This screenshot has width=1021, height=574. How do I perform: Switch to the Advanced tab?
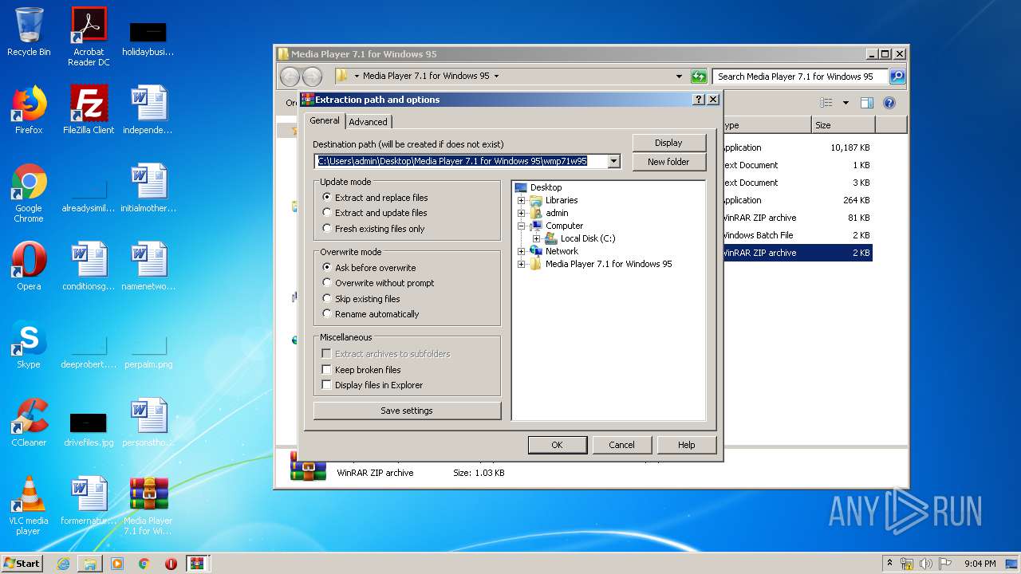coord(368,122)
